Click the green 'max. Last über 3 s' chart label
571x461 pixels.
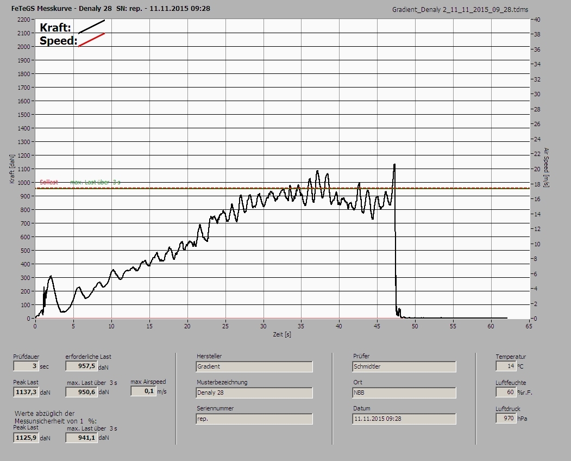(96, 182)
